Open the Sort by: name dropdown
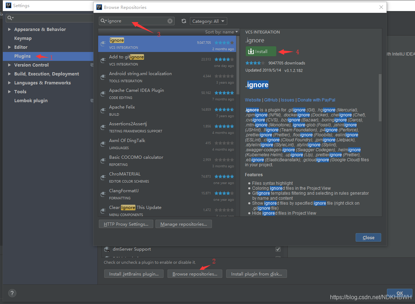 point(221,32)
